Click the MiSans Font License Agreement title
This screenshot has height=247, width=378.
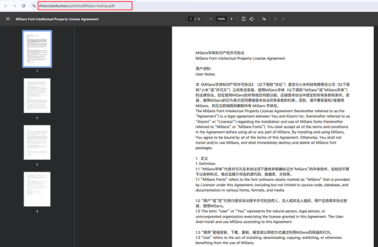[57, 19]
